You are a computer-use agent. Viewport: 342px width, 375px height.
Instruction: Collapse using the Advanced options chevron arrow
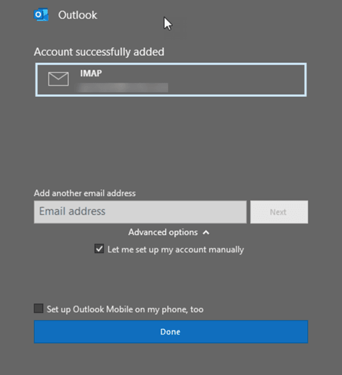click(x=206, y=233)
